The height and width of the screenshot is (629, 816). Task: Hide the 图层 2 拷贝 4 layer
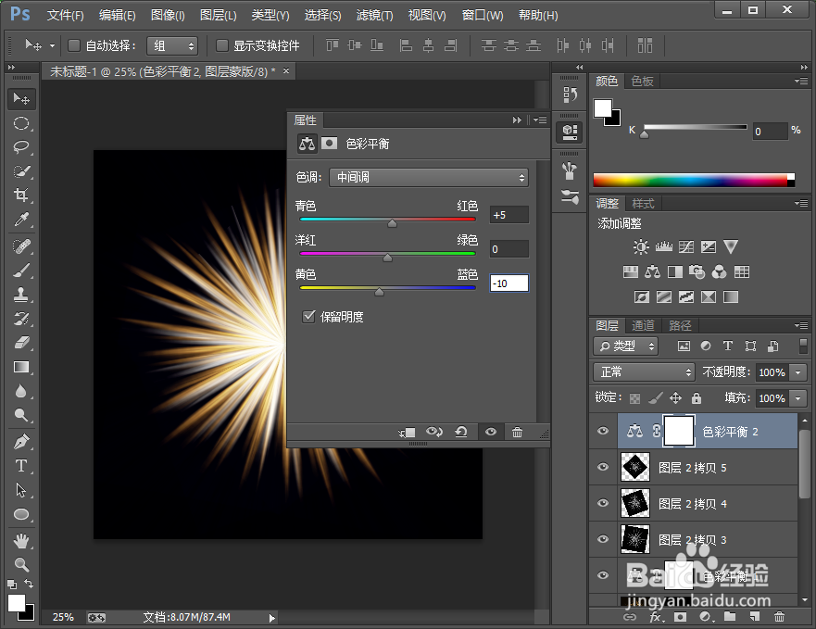click(603, 503)
